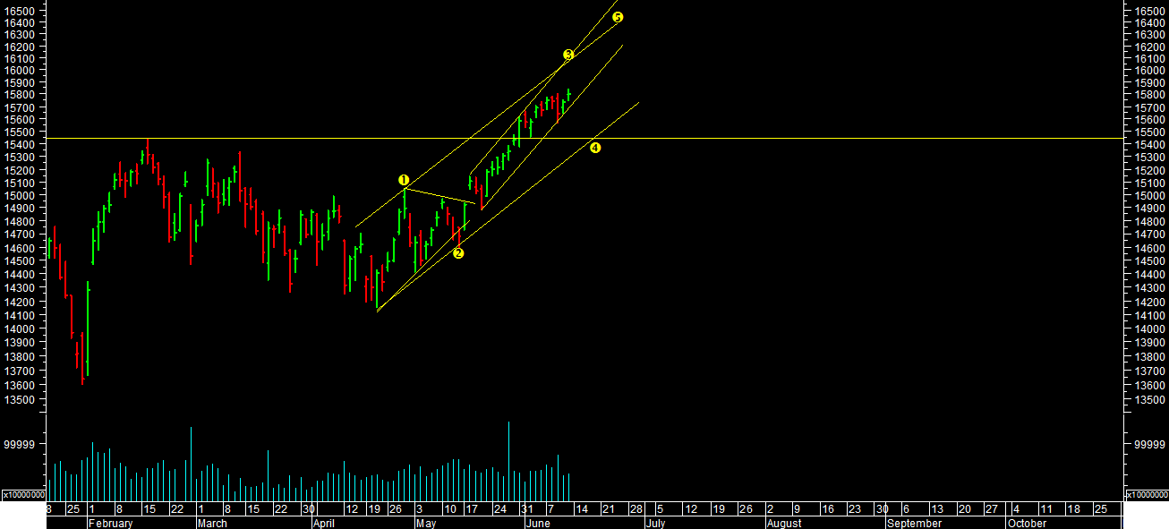Select the June month label

pos(538,523)
